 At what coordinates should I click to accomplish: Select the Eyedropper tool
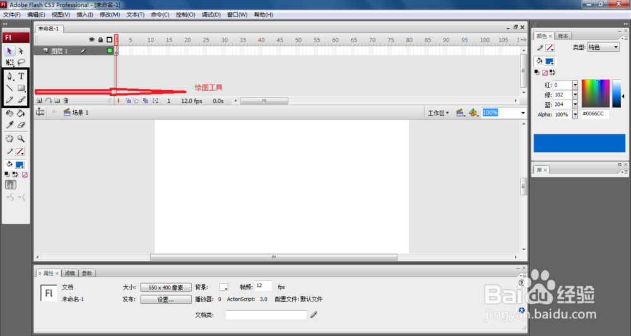pos(9,125)
